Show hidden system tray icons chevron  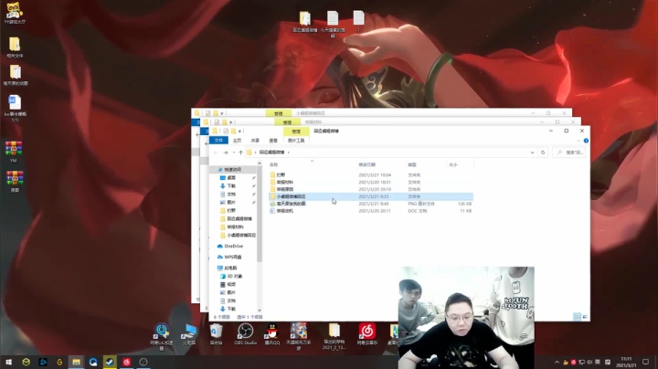coord(557,362)
